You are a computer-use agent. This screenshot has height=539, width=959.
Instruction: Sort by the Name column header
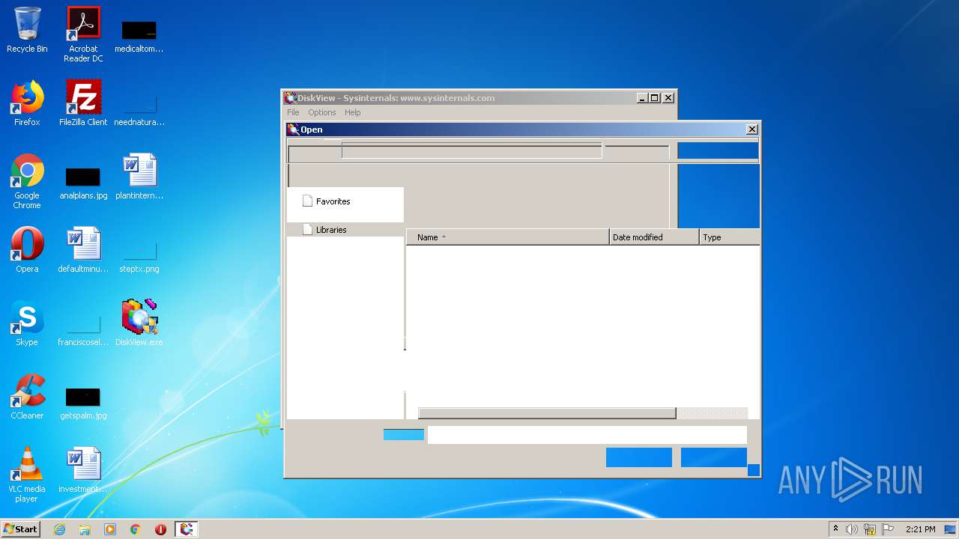coord(508,237)
